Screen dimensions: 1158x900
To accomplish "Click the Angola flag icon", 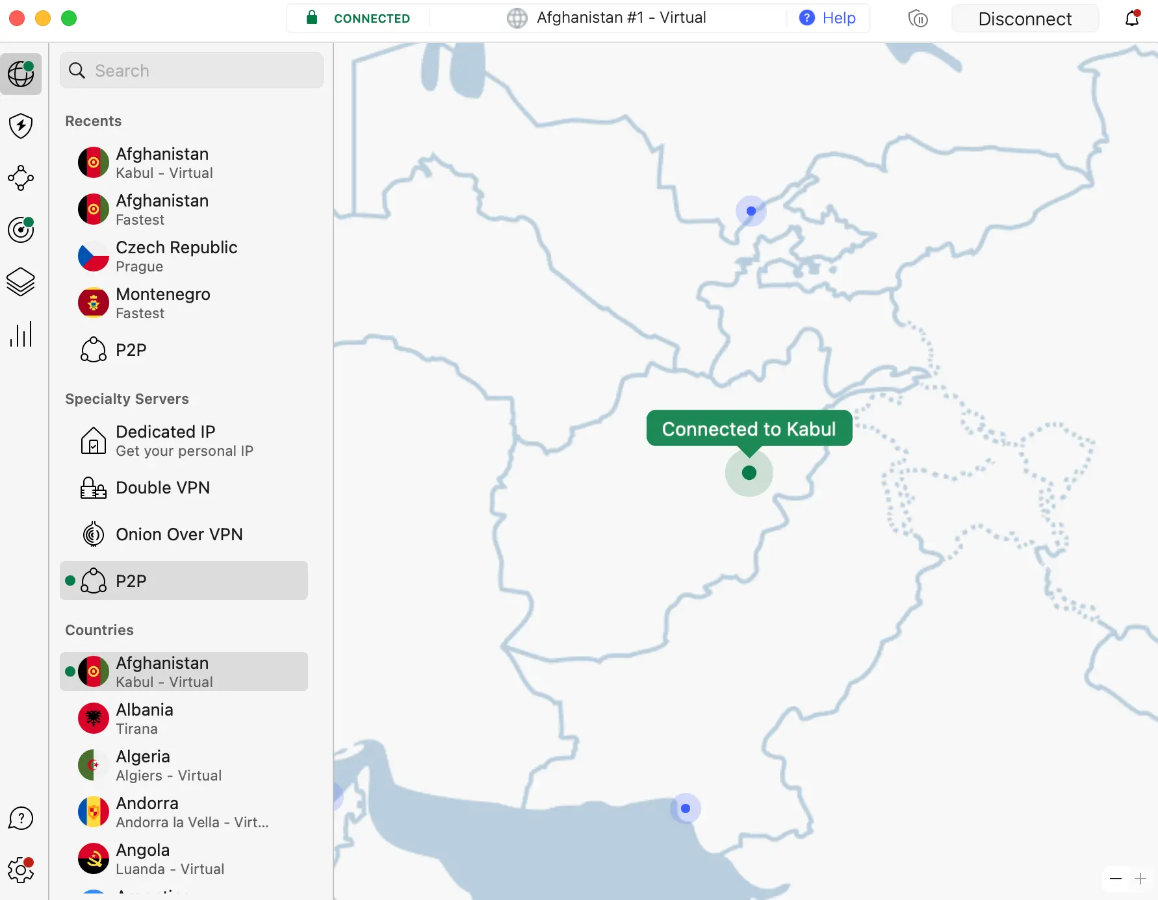I will click(x=94, y=859).
